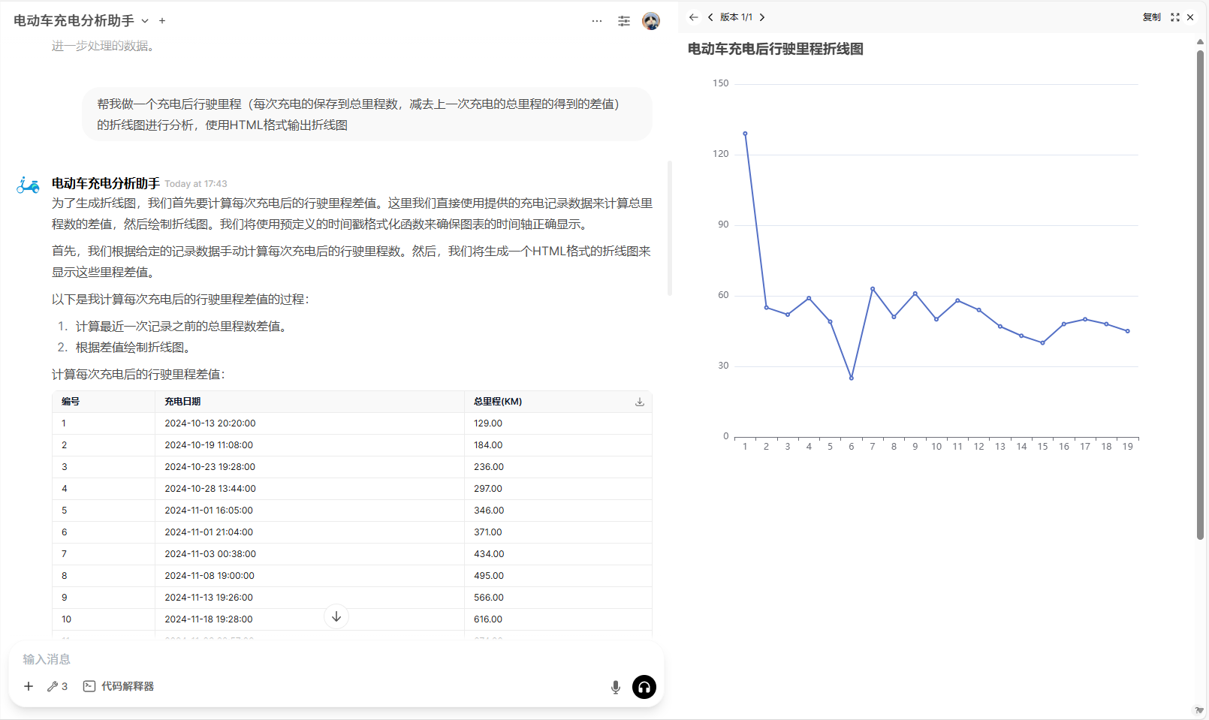The width and height of the screenshot is (1209, 720).
Task: Click the 代码解释器 terminal icon
Action: click(x=89, y=686)
